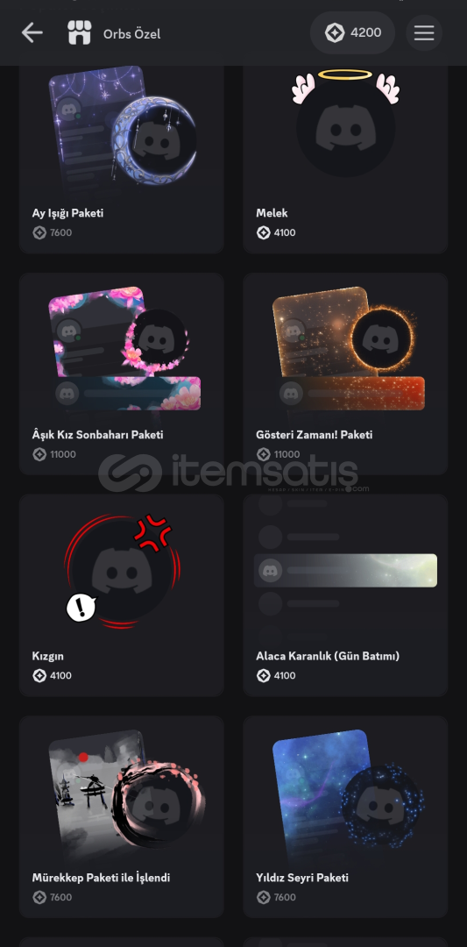Tap the Orbs Özel header title
Viewport: 467px width, 947px height.
pos(131,34)
